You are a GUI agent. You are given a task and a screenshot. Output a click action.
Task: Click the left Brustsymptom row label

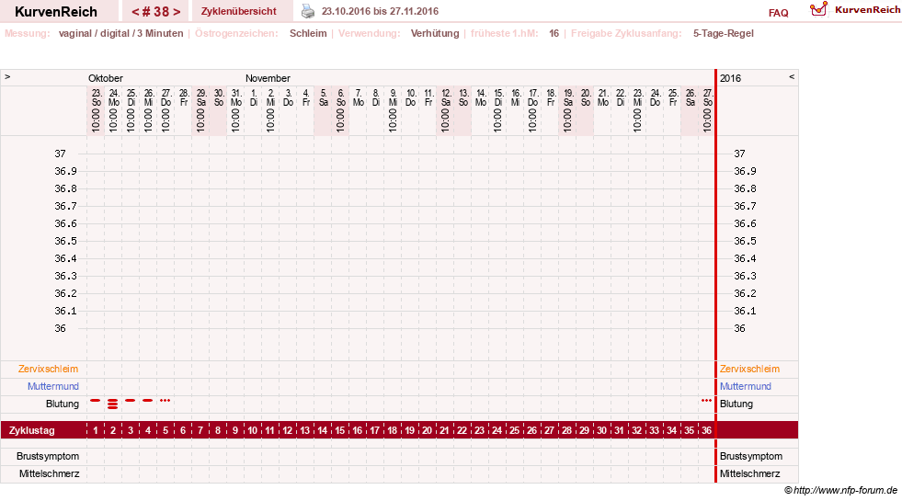click(x=48, y=456)
